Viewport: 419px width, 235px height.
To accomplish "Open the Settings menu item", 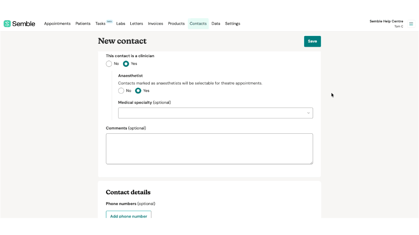I will point(233,24).
